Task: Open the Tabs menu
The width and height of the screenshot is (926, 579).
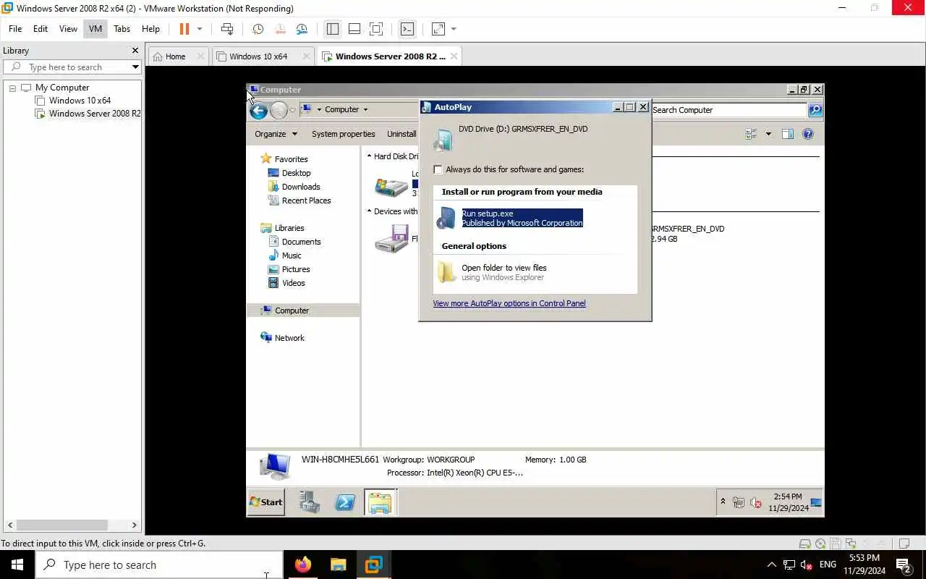Action: [x=122, y=29]
